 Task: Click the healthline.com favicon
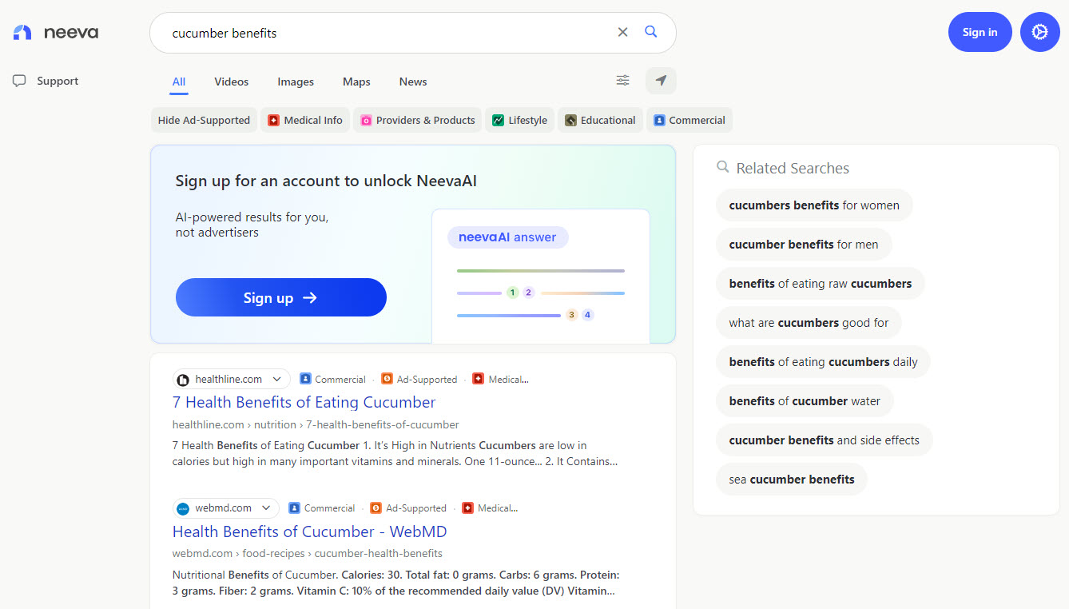183,380
